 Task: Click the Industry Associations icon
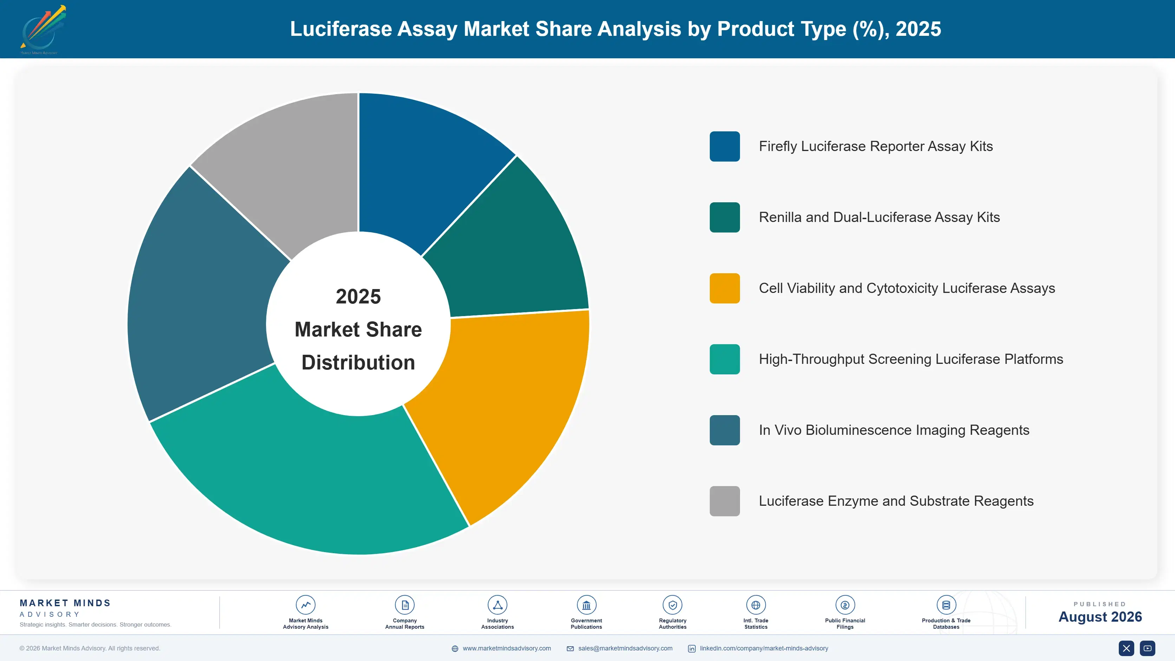pyautogui.click(x=497, y=605)
